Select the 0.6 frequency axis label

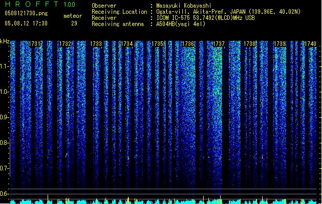4,194
